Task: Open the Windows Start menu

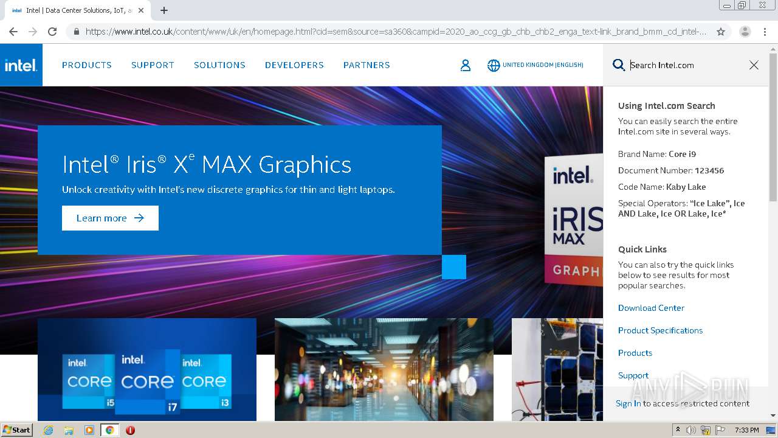Action: [x=17, y=430]
